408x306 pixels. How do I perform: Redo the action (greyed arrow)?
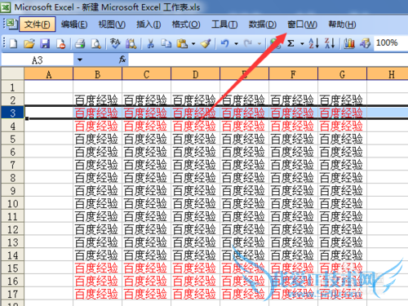click(x=248, y=43)
